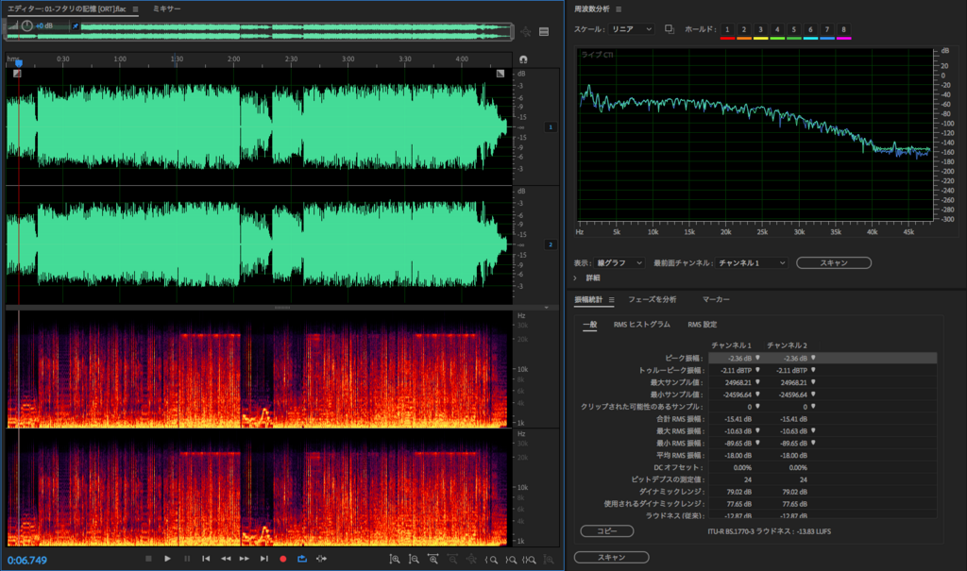Image resolution: width=967 pixels, height=571 pixels.
Task: Expand the 詳細 section
Action: click(x=575, y=278)
